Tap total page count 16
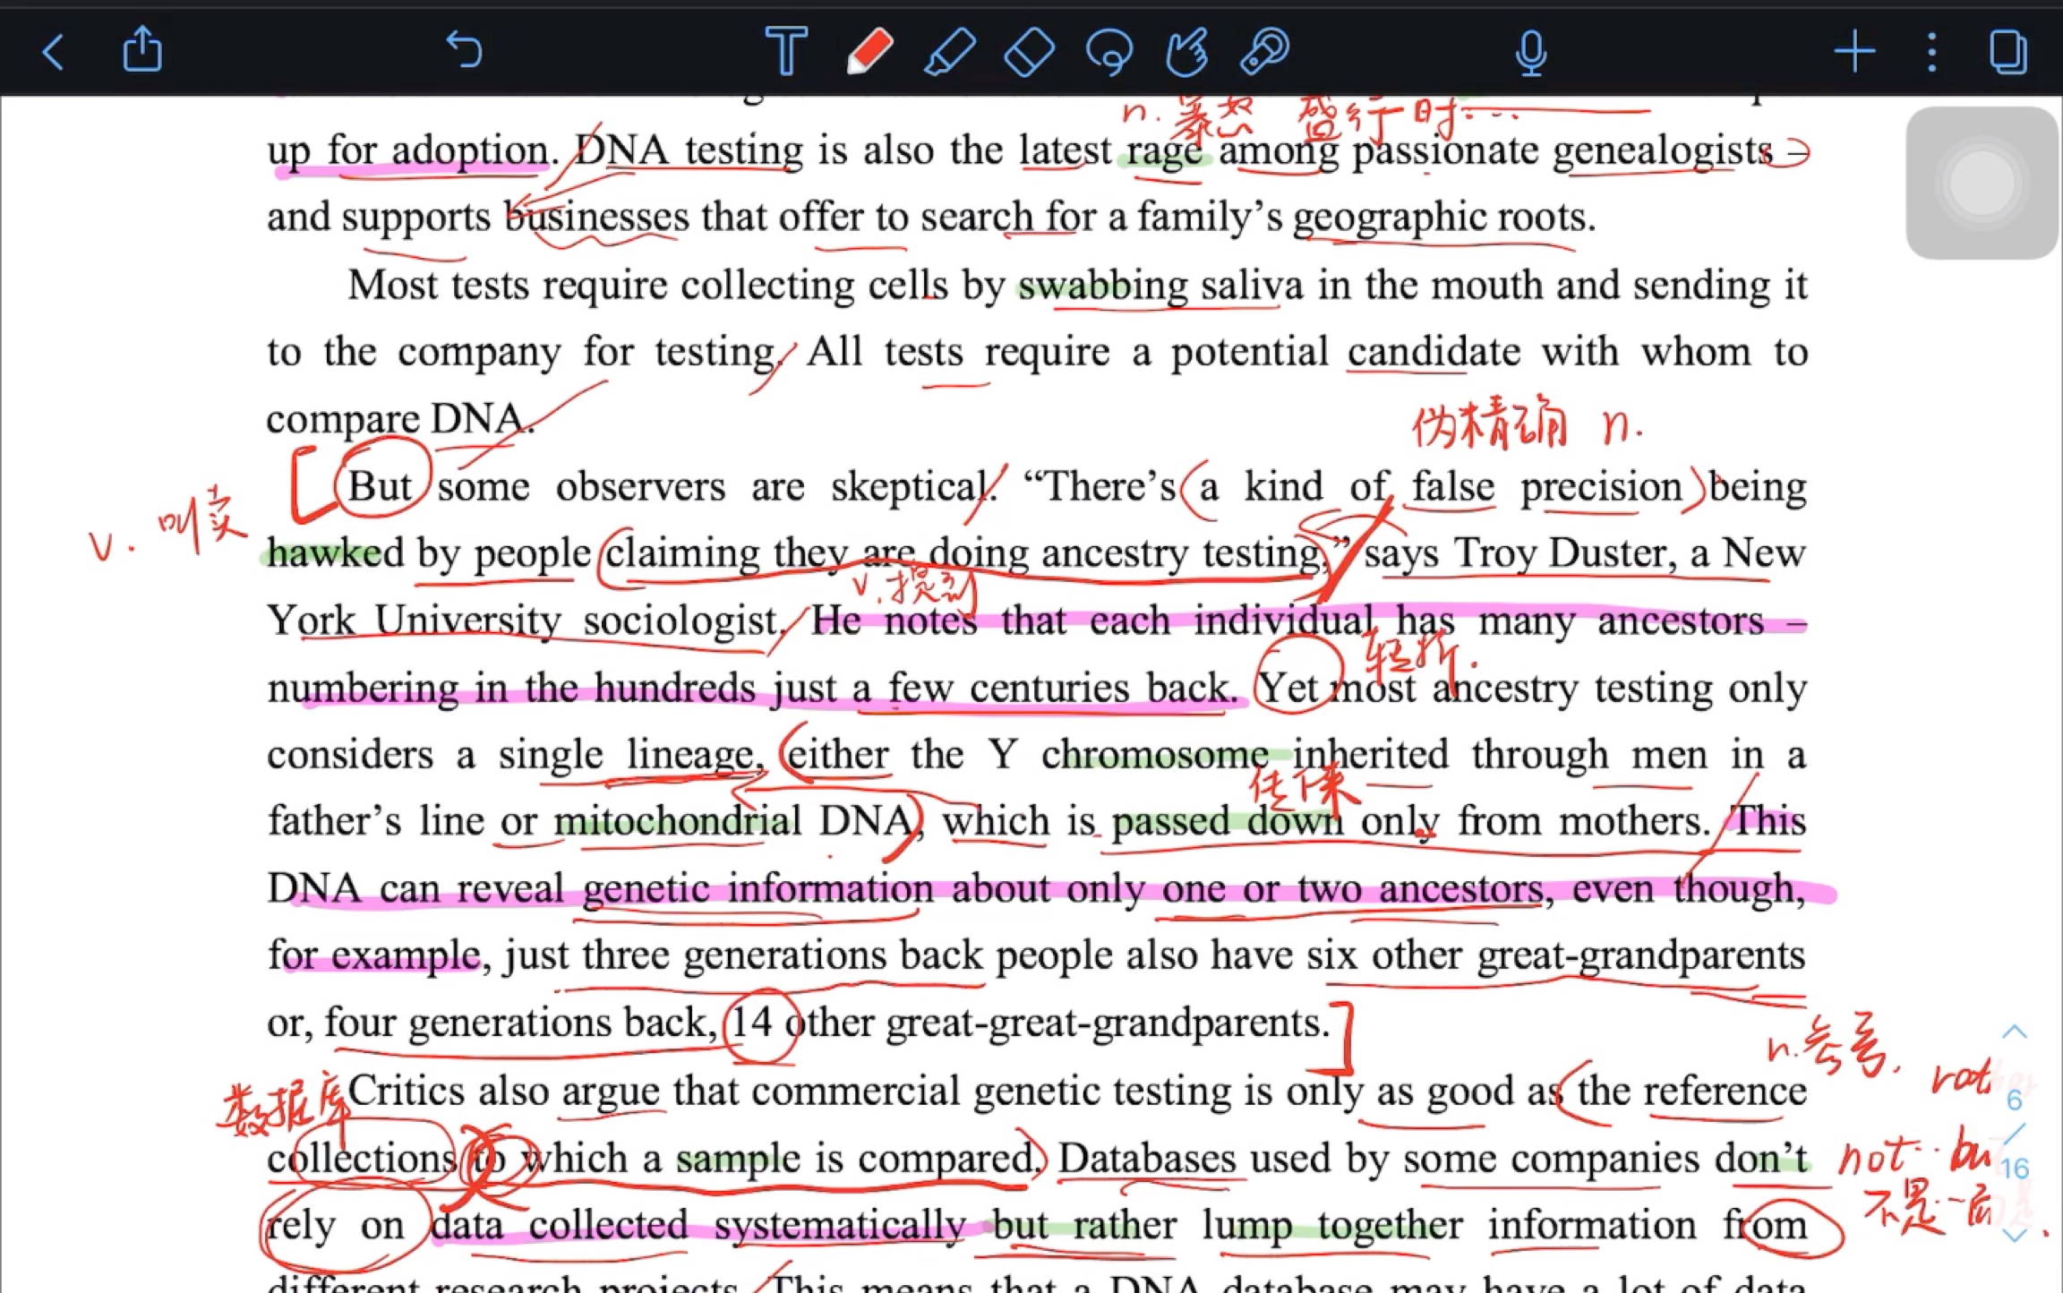The height and width of the screenshot is (1293, 2063). (x=2015, y=1169)
